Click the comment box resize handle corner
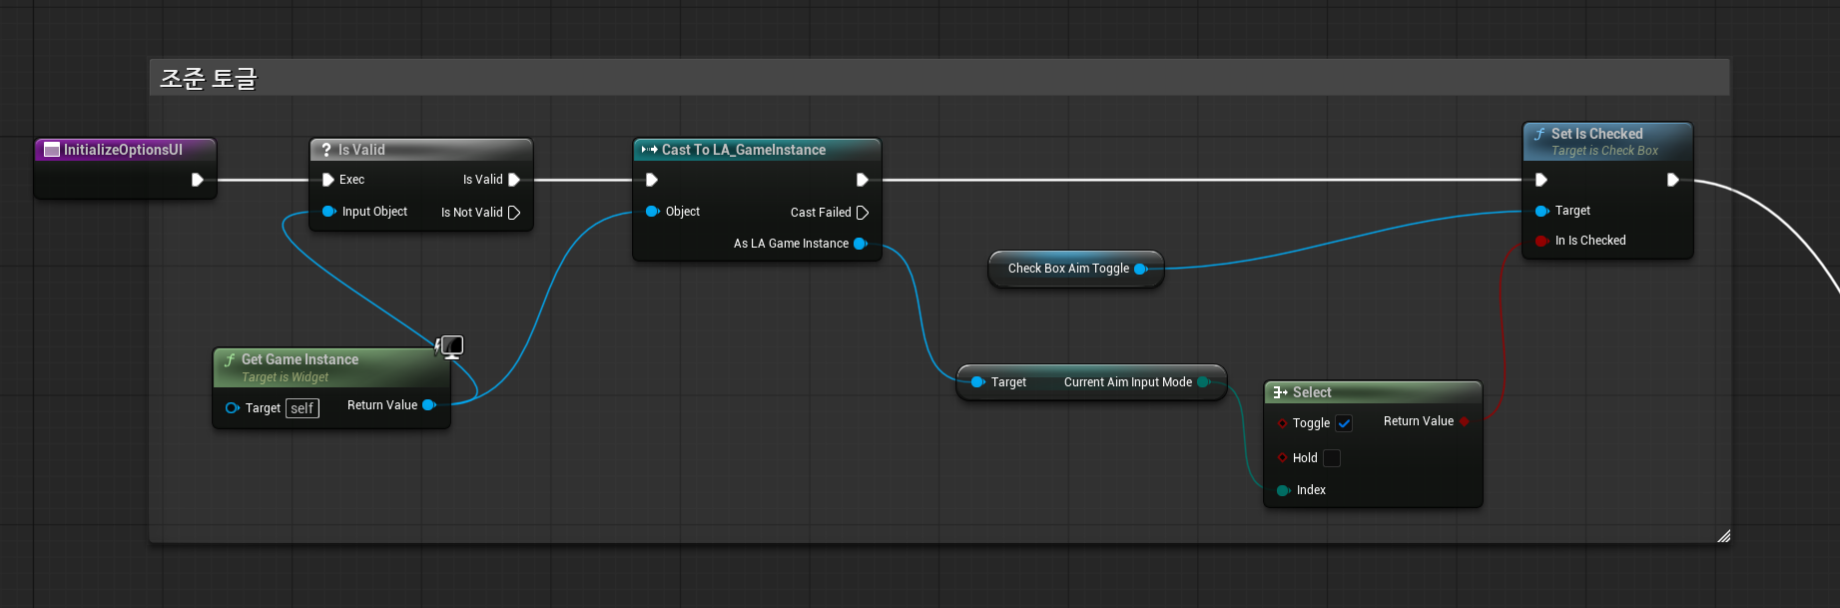The height and width of the screenshot is (608, 1840). click(1723, 536)
